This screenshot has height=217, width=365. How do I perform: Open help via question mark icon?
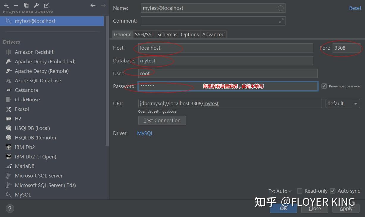[x=10, y=208]
